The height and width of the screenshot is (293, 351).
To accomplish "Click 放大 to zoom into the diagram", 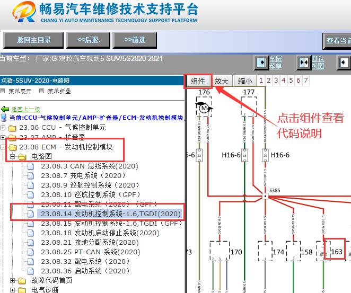I will (221, 81).
